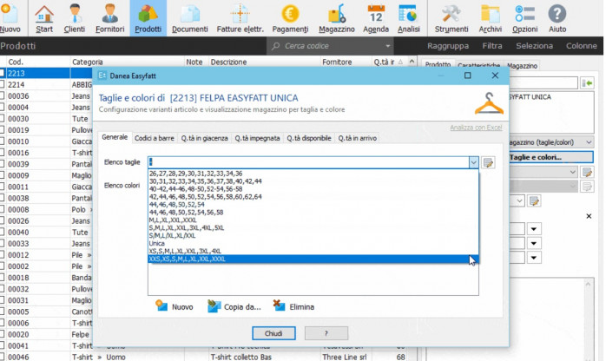The width and height of the screenshot is (606, 361).
Task: Tick checkbox for product row 00036
Action: 3,95
